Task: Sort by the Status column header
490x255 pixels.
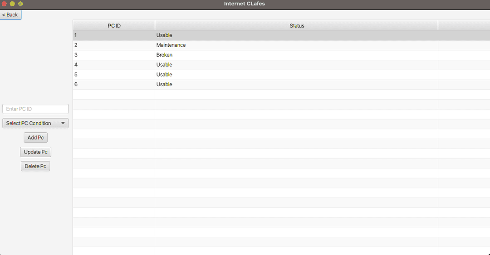Action: (x=297, y=26)
